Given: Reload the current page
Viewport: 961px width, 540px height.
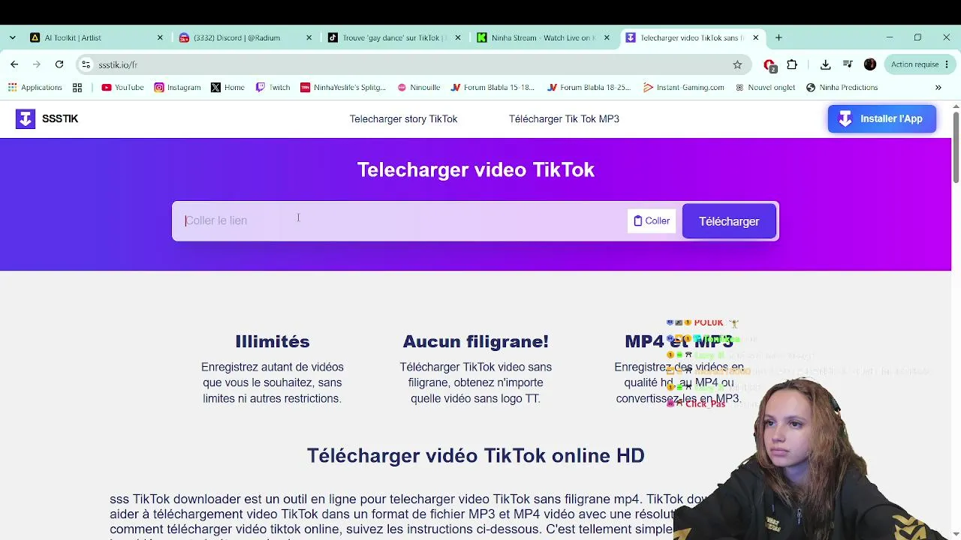Looking at the screenshot, I should point(59,64).
